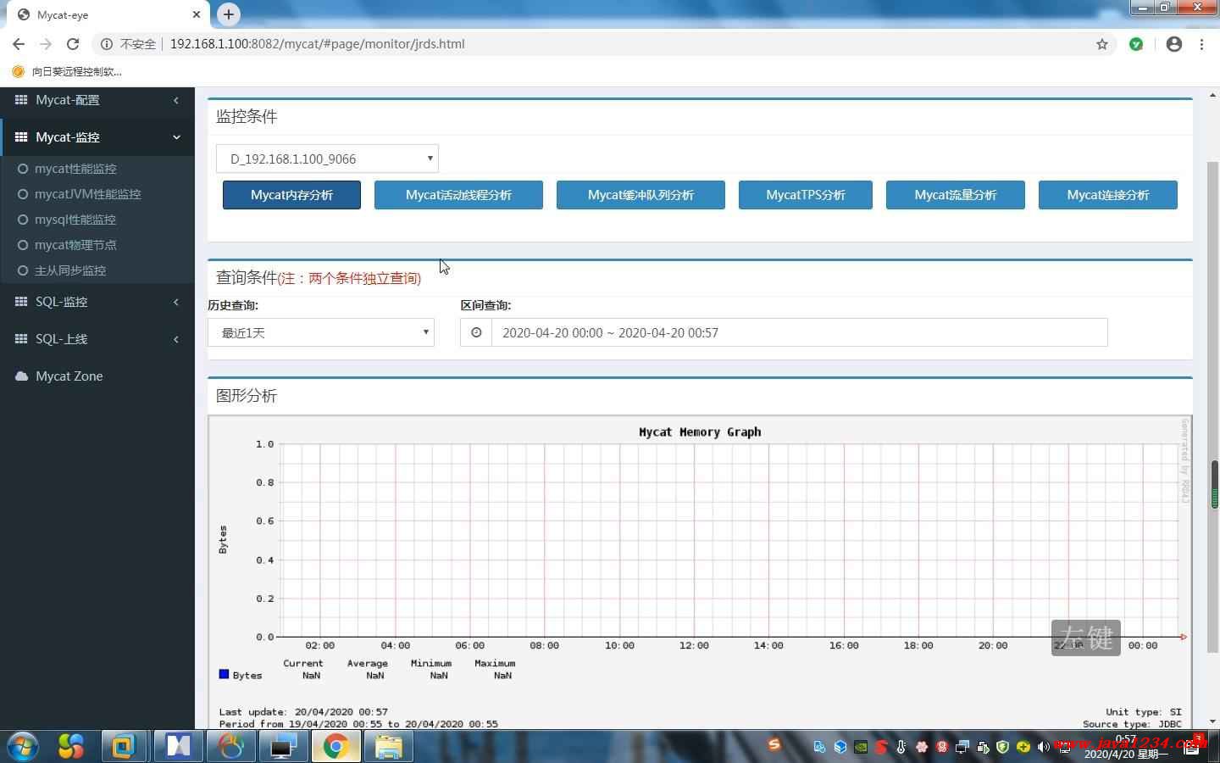Collapse the Mycat-监控 menu chevron
This screenshot has width=1220, height=763.
tap(176, 137)
